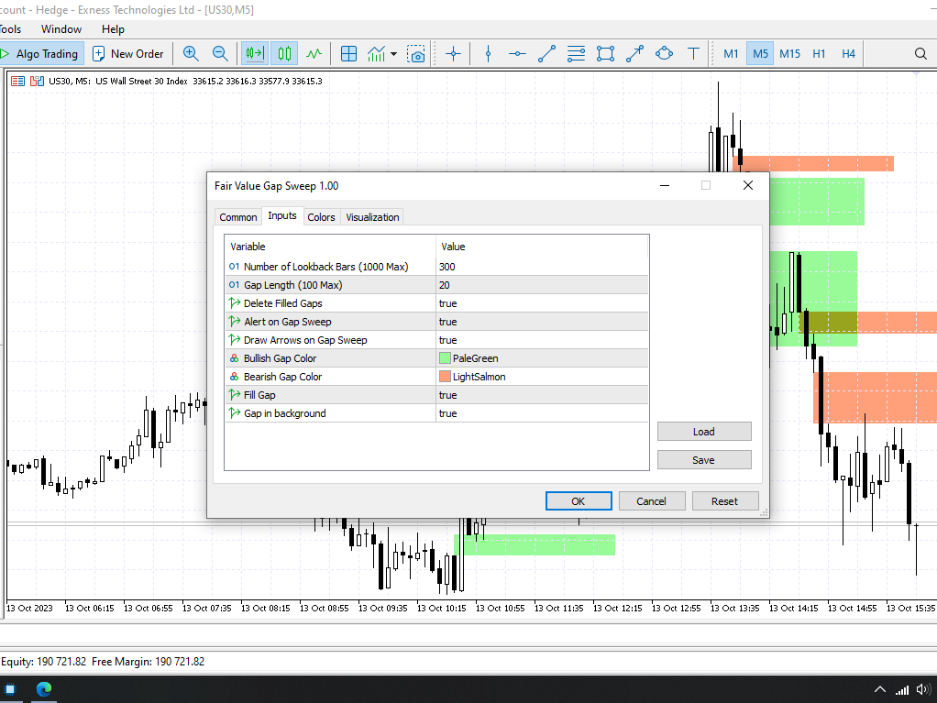Select the crosshair tool
The width and height of the screenshot is (937, 703).
(453, 54)
